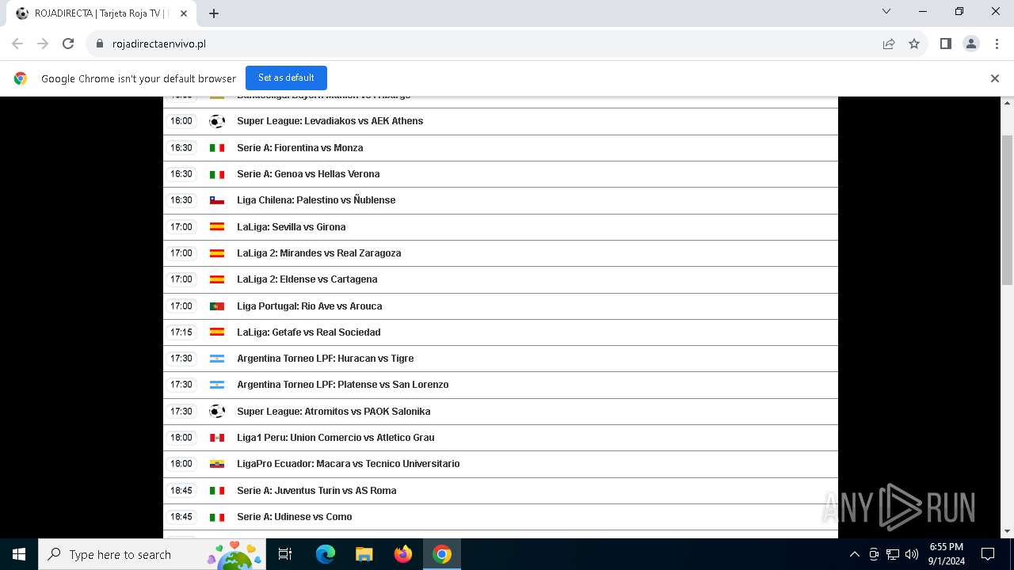Viewport: 1014px width, 570px height.
Task: Click the Type here to search box
Action: click(x=152, y=554)
